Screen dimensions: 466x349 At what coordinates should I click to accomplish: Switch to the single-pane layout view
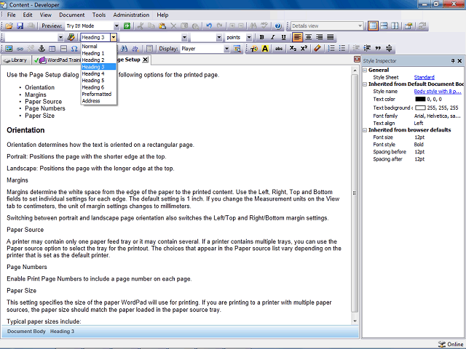pos(373,26)
